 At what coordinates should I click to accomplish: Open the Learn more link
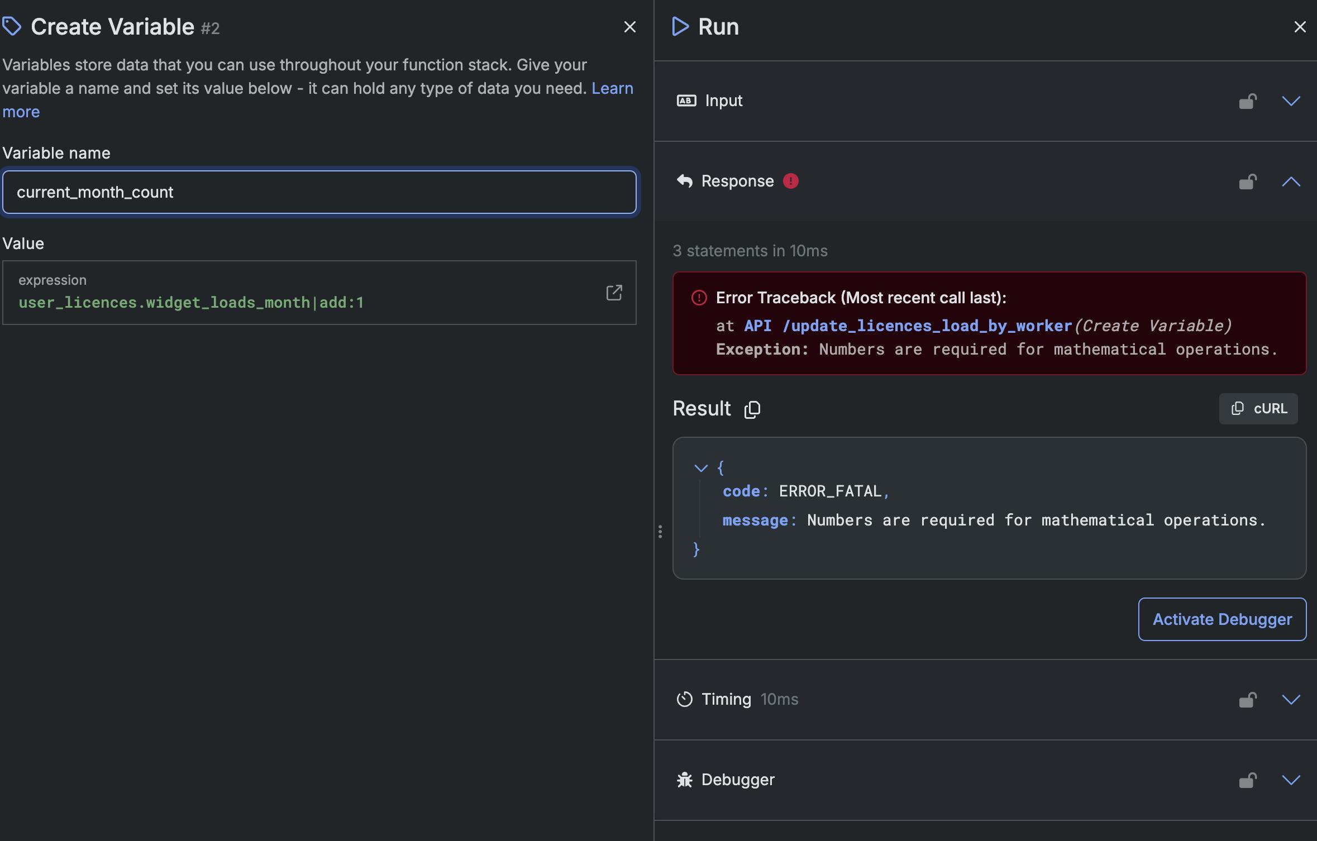[x=612, y=88]
